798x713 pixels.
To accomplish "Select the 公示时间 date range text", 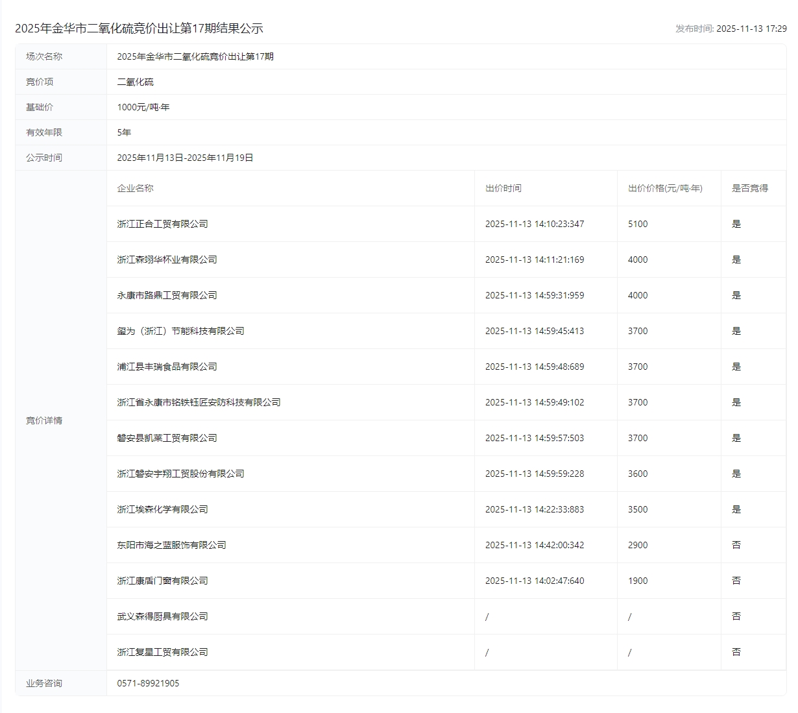I will point(185,158).
